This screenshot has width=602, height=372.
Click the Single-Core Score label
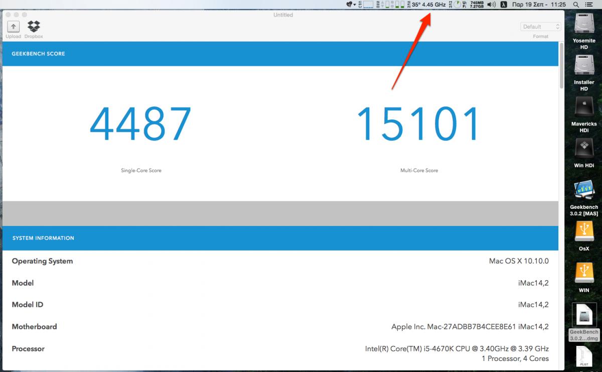pos(141,170)
